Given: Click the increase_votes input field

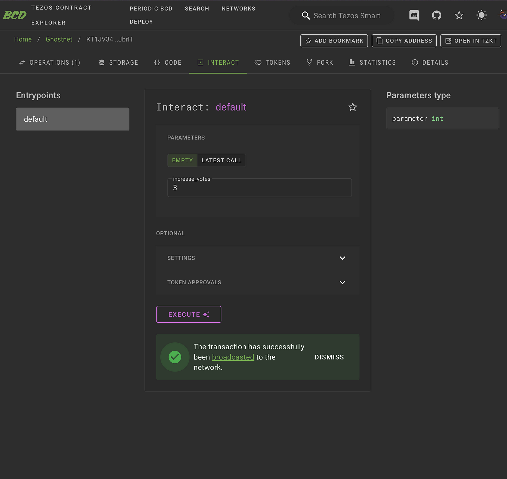Looking at the screenshot, I should click(x=259, y=188).
